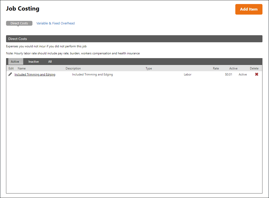Show All items tab

tap(50, 61)
